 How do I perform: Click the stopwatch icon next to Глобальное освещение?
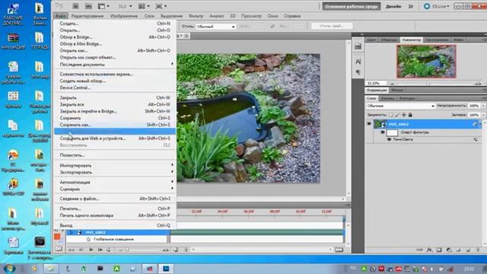[x=88, y=239]
